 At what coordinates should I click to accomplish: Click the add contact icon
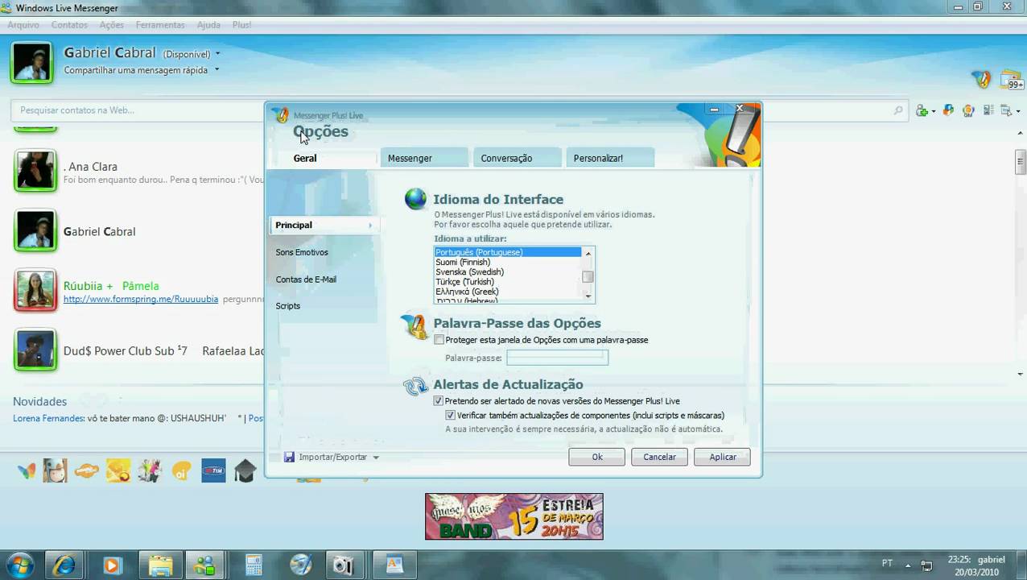point(922,110)
